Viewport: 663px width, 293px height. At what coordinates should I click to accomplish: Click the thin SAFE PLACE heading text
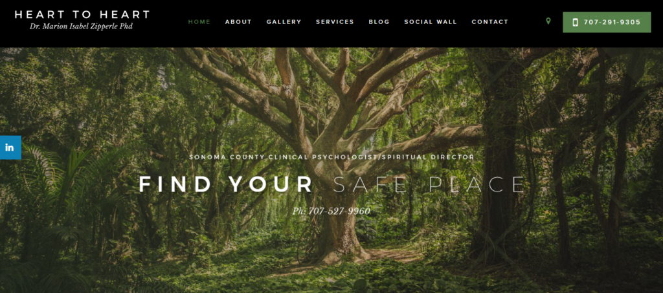[x=429, y=184]
